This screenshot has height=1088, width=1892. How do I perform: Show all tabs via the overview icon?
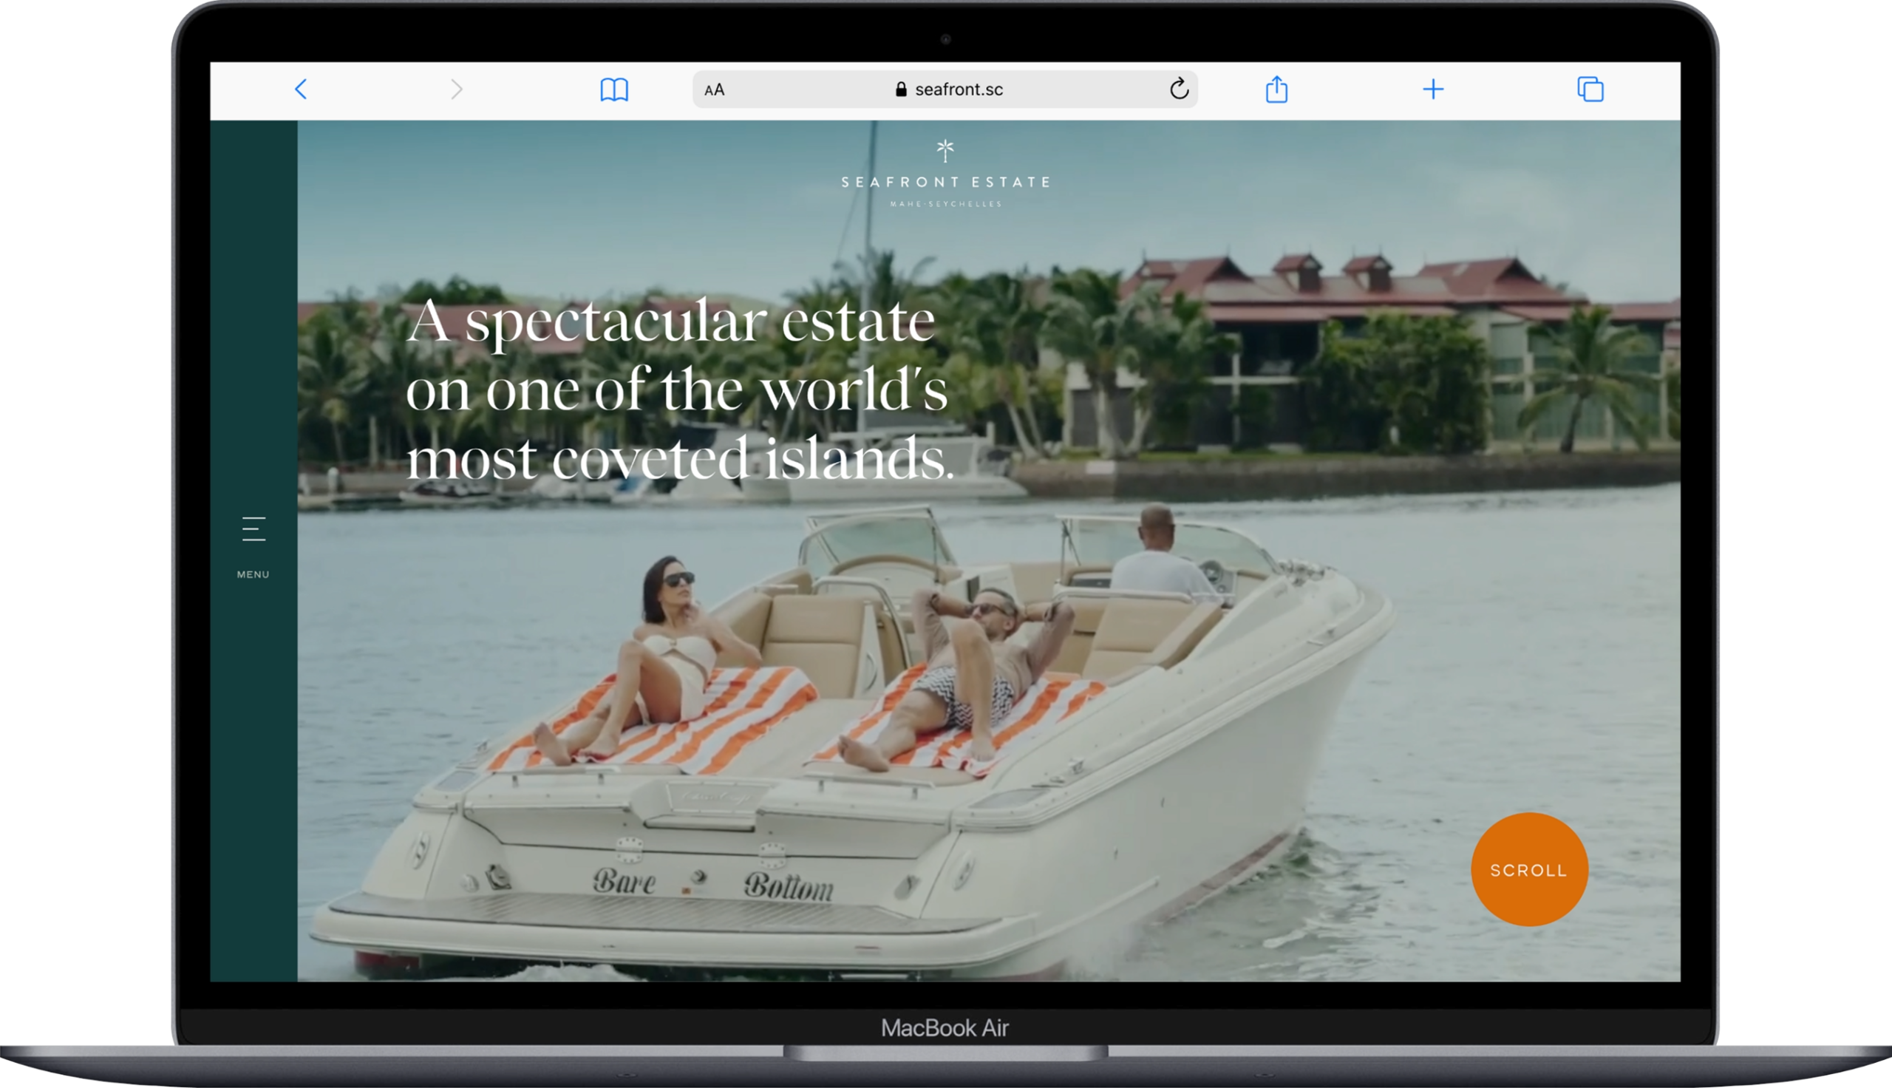coord(1590,89)
